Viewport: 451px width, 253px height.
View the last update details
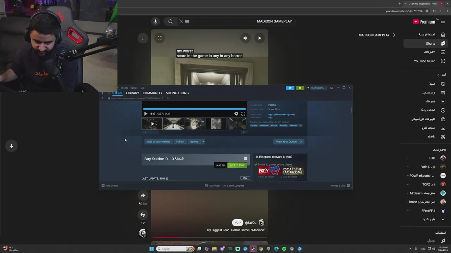(245, 178)
